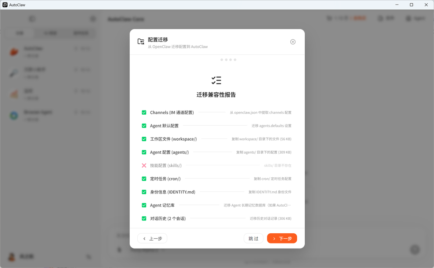This screenshot has width=434, height=268.
Task: Click the 迁移兼容性报告 heading
Action: pos(216,94)
